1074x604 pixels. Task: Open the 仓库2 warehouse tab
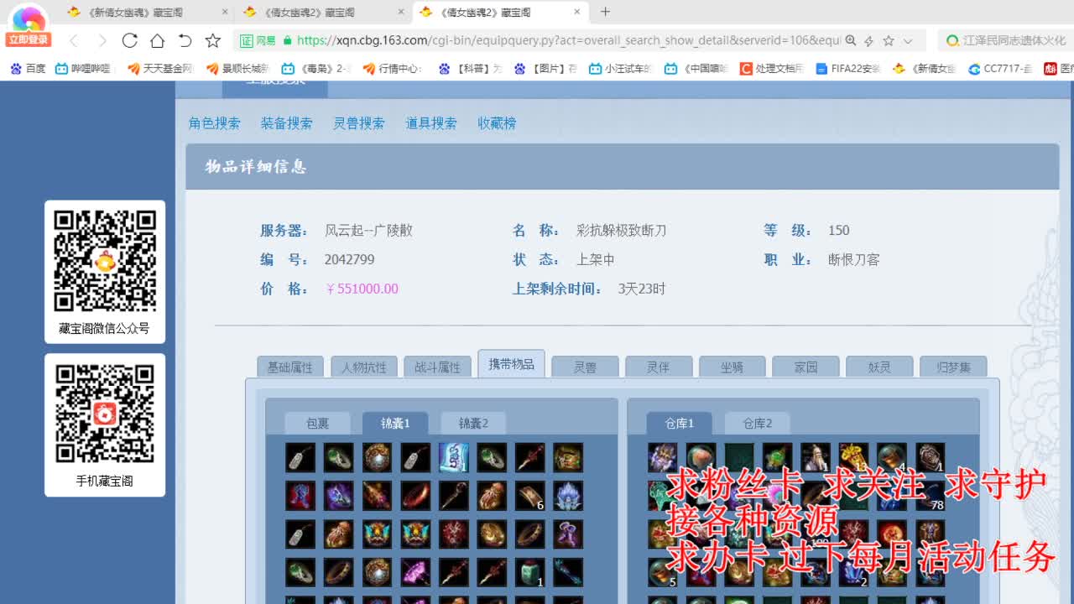pos(758,424)
